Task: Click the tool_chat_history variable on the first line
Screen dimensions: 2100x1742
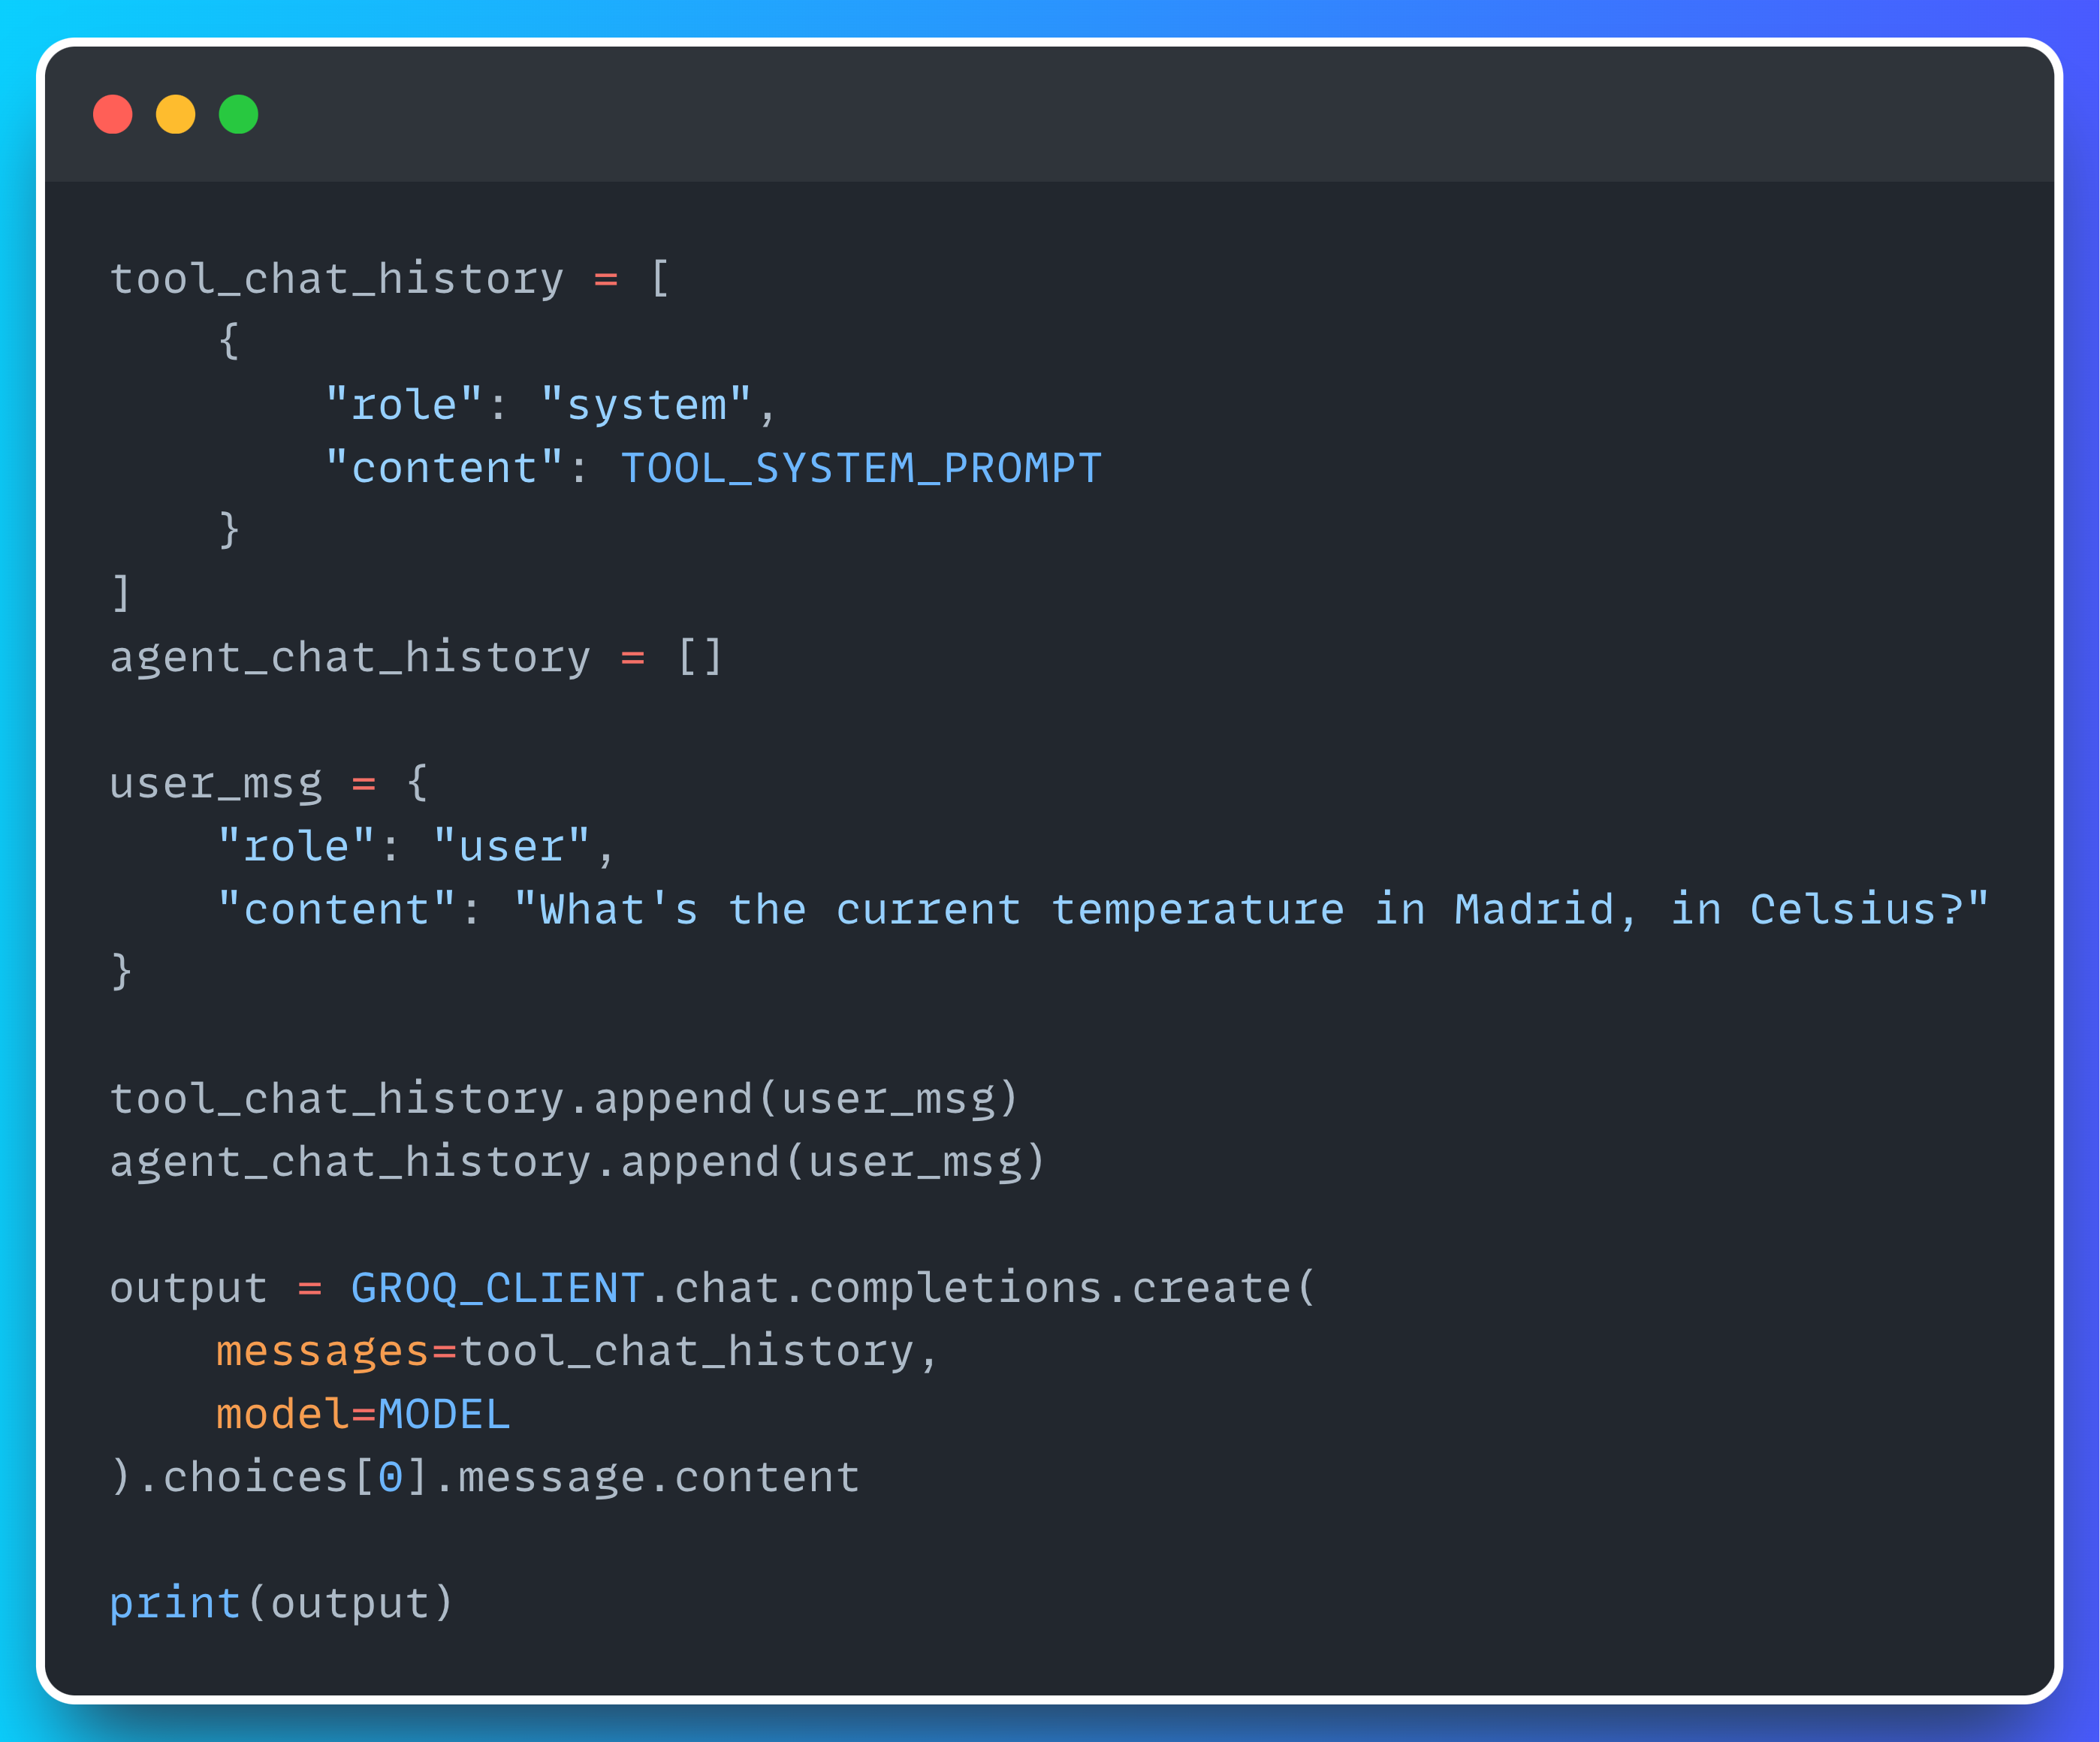Action: pyautogui.click(x=337, y=279)
